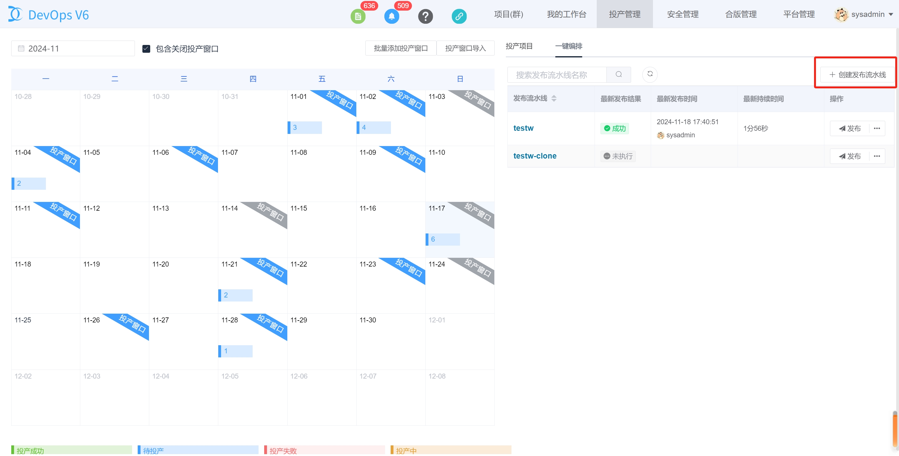Click the help question mark icon
899x456 pixels.
click(425, 16)
